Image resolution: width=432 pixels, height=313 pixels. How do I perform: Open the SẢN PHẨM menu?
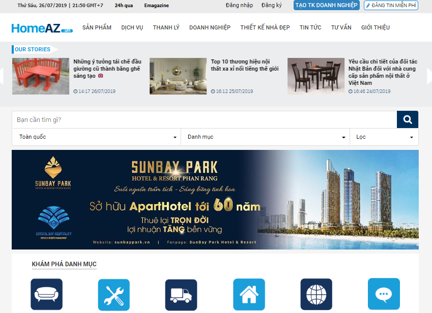tap(97, 27)
